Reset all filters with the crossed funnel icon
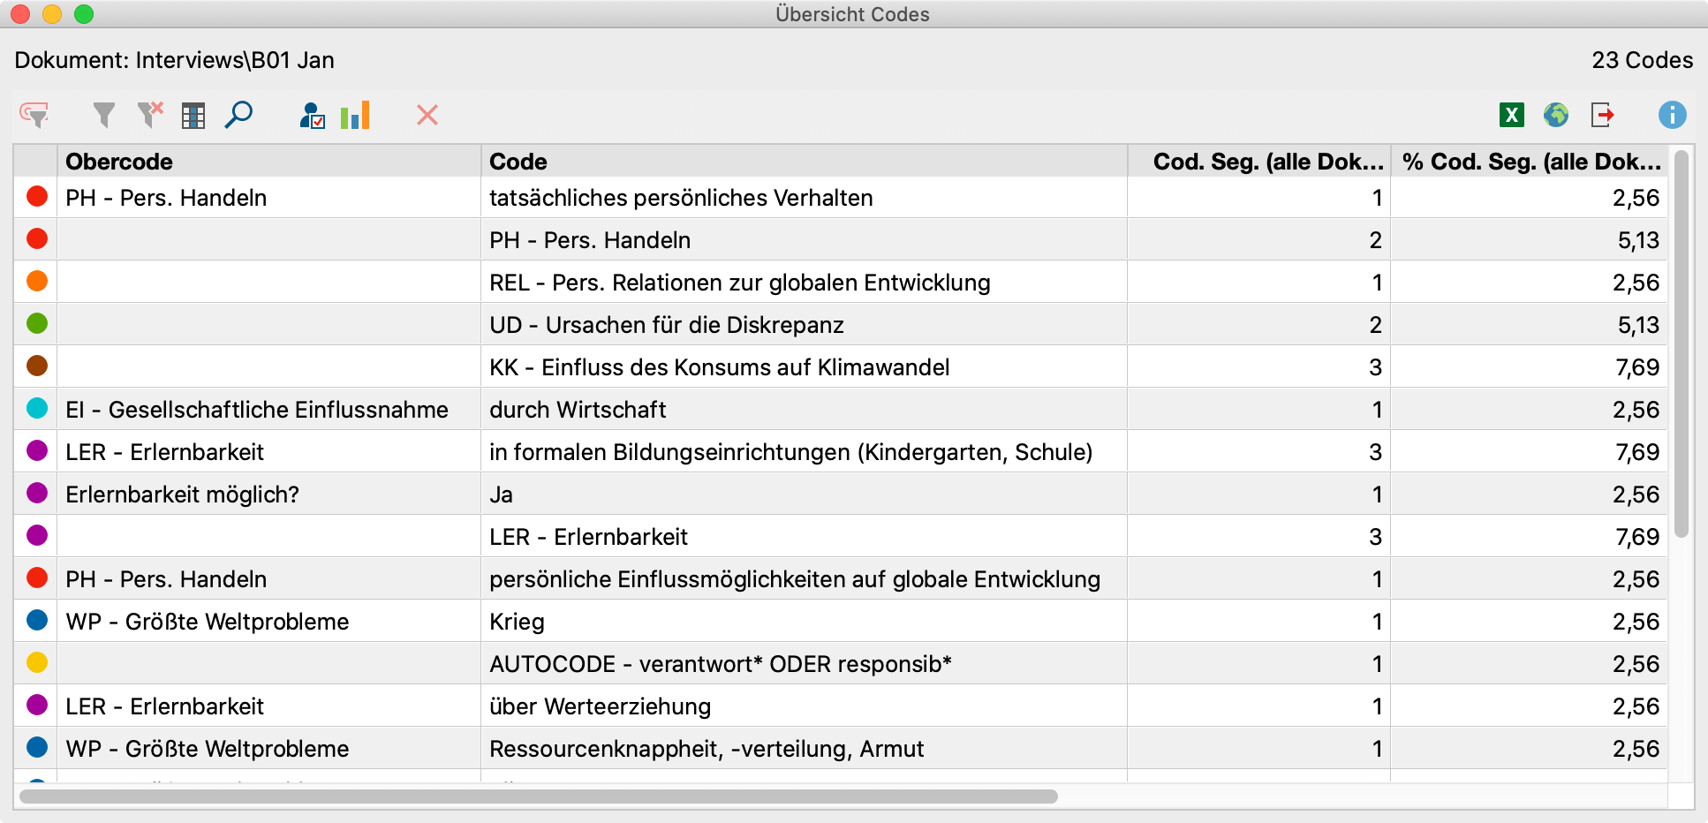The image size is (1708, 823). 149,115
